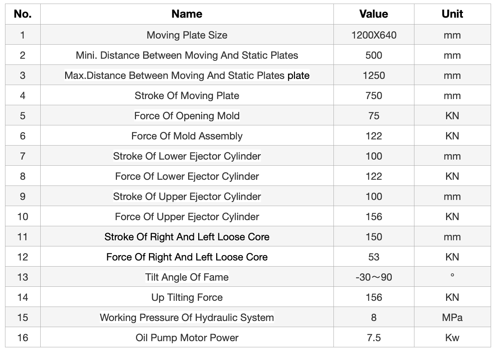Click the Stroke Of Moving Plate cell
Image resolution: width=495 pixels, height=348 pixels.
point(187,95)
